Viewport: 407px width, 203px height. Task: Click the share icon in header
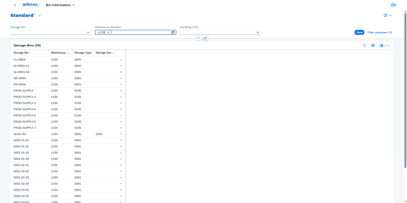385,15
